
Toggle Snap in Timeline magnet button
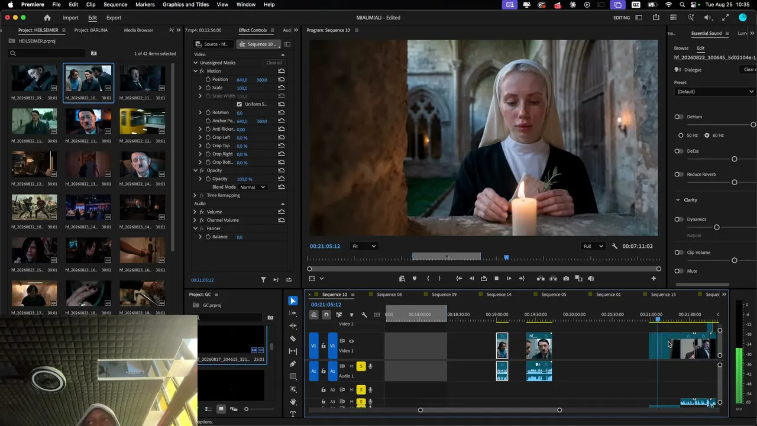click(326, 315)
